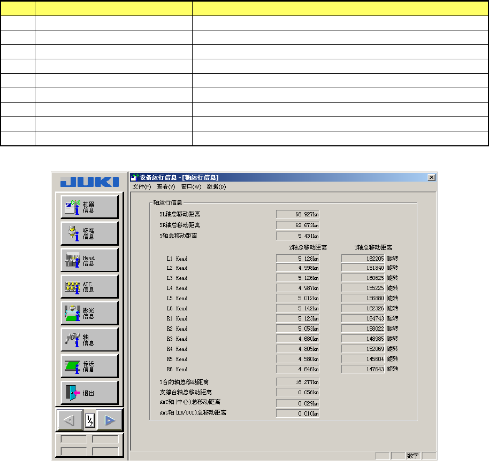Open the 文件(F) menu
Viewport: 489px width, 461px height.
point(142,187)
